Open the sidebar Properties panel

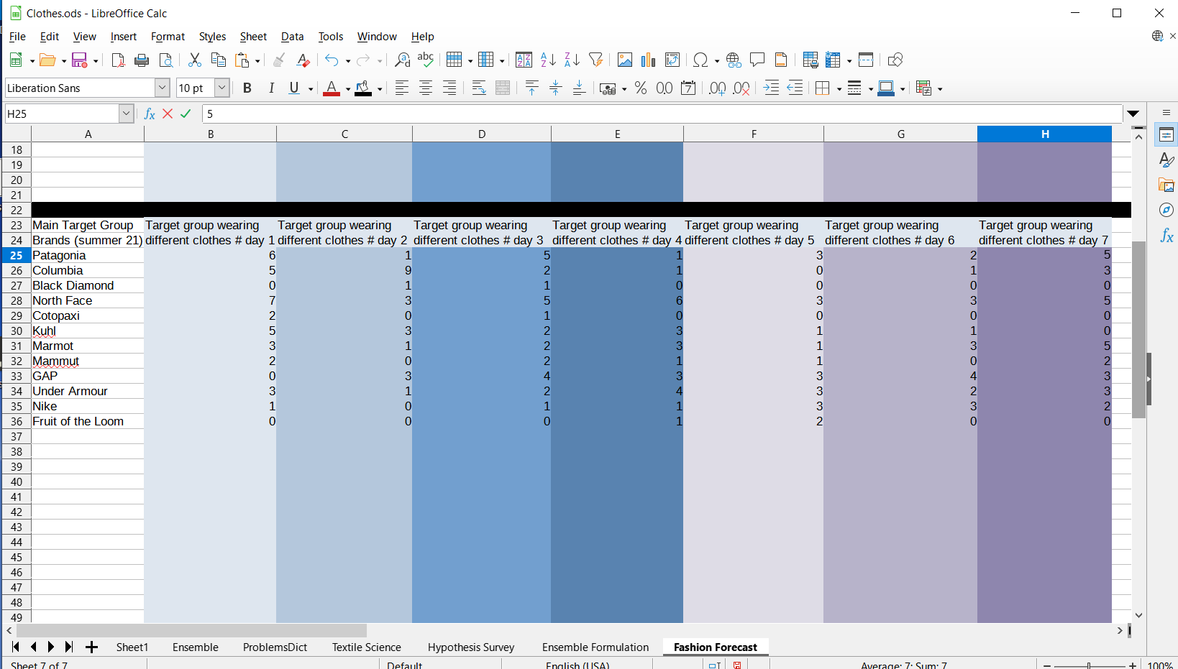(x=1166, y=134)
